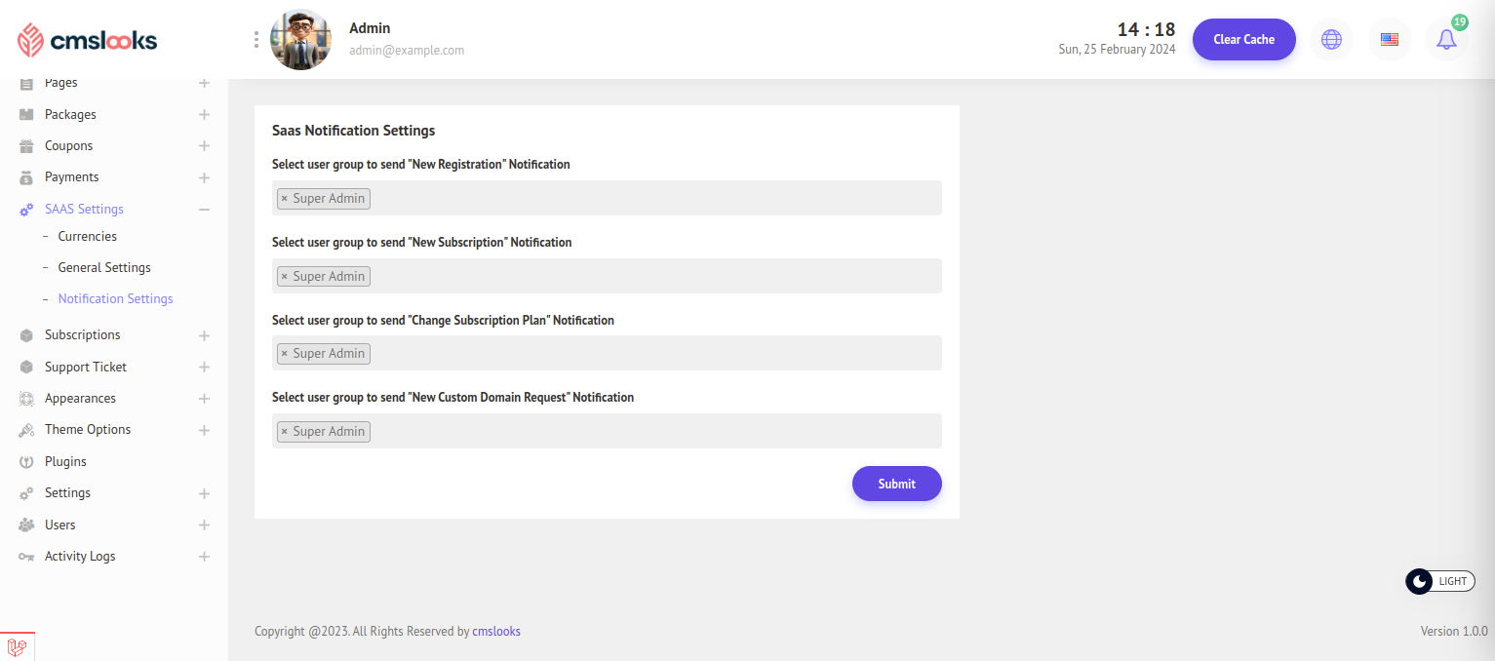1495x661 pixels.
Task: Click the Admin profile avatar
Action: coord(300,40)
